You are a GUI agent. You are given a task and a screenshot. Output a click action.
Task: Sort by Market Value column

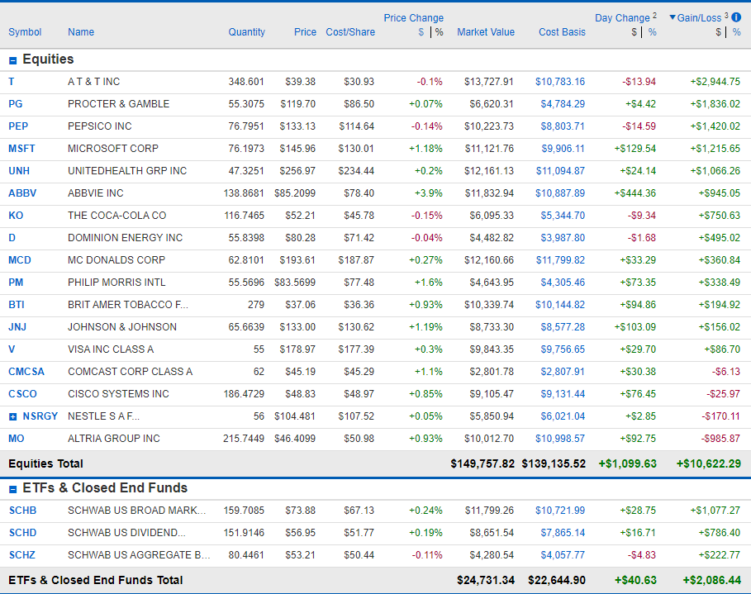coord(486,32)
